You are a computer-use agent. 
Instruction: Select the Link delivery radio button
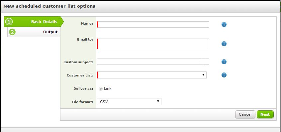101,89
